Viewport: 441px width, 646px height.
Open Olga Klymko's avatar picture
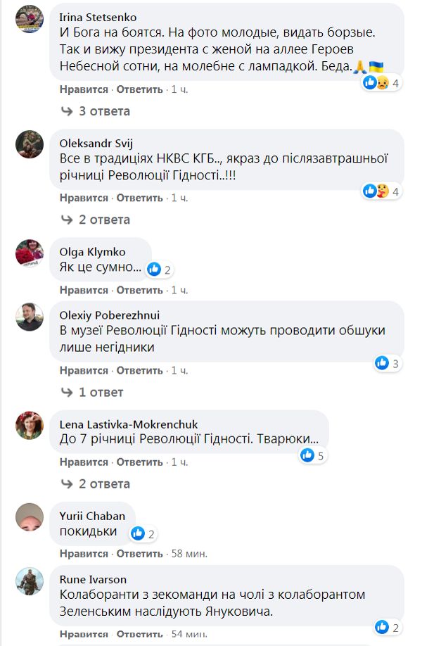[30, 253]
